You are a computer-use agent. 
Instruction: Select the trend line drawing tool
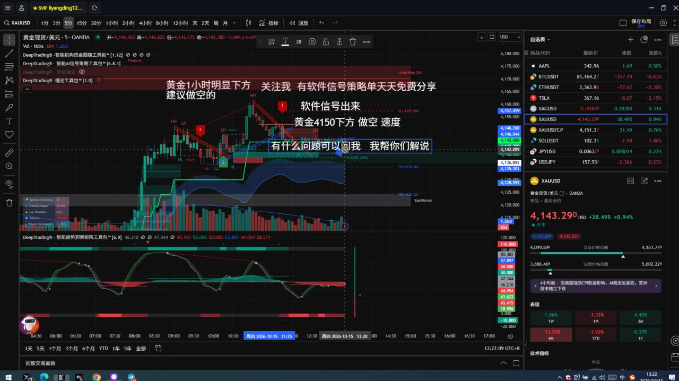pyautogui.click(x=9, y=53)
